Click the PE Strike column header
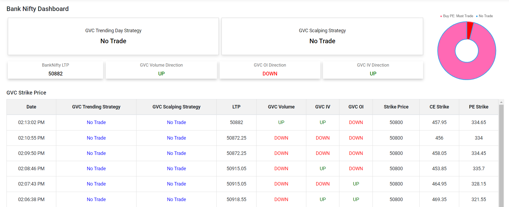This screenshot has height=207, width=509. 479,107
